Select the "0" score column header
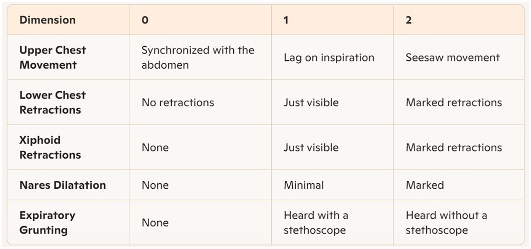Viewport: 531px width, 249px height. coord(145,20)
